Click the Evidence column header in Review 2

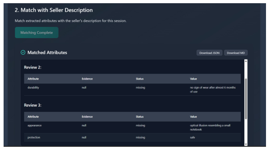tap(87, 79)
